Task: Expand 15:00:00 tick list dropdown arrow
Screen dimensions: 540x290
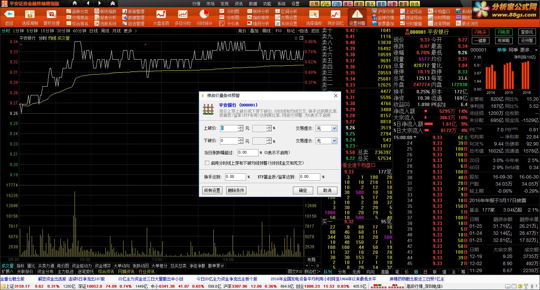Action: click(415, 137)
